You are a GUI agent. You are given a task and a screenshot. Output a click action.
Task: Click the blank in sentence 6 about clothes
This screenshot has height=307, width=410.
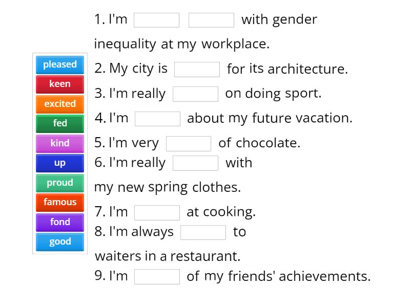[x=196, y=163]
